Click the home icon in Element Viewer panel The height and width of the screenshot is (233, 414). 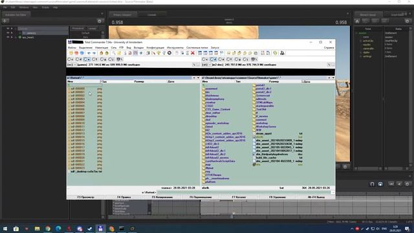(357, 21)
